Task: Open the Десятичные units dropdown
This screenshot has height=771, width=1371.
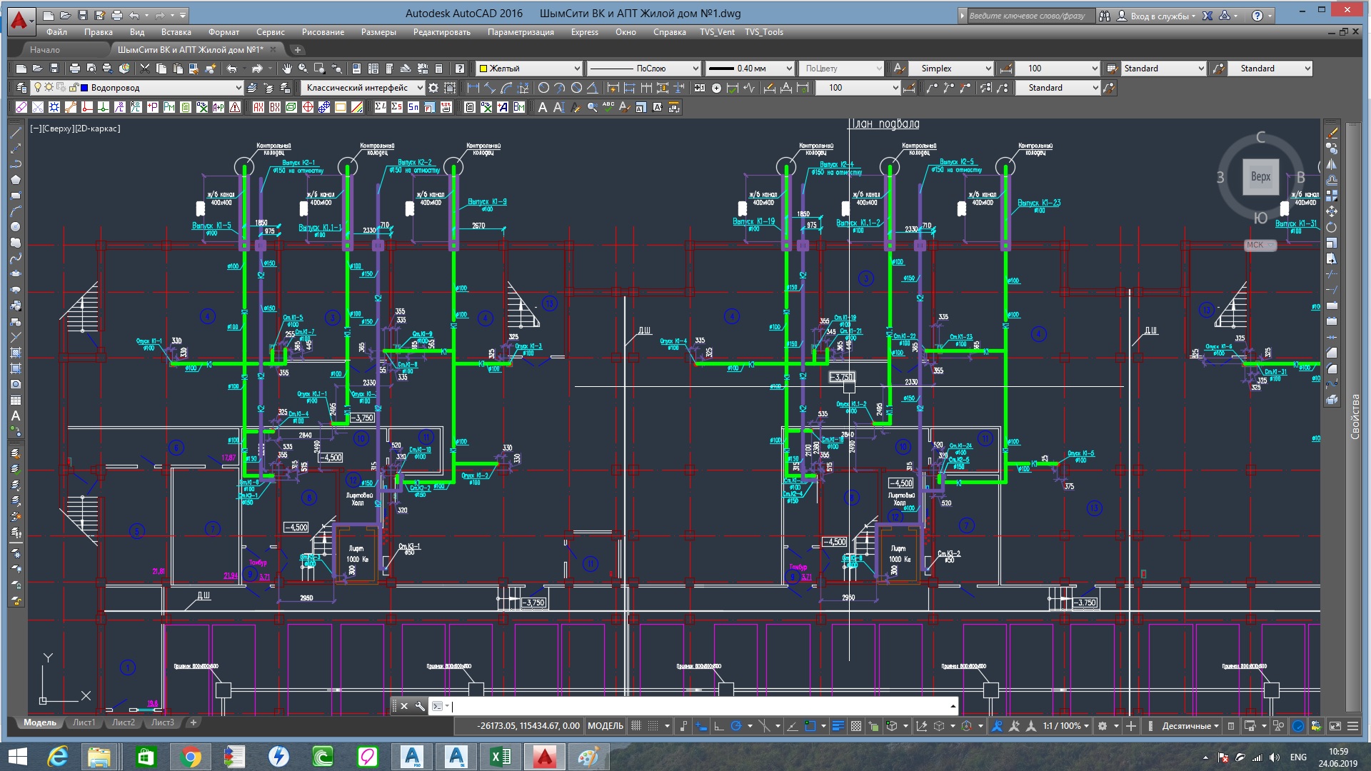Action: pyautogui.click(x=1190, y=726)
